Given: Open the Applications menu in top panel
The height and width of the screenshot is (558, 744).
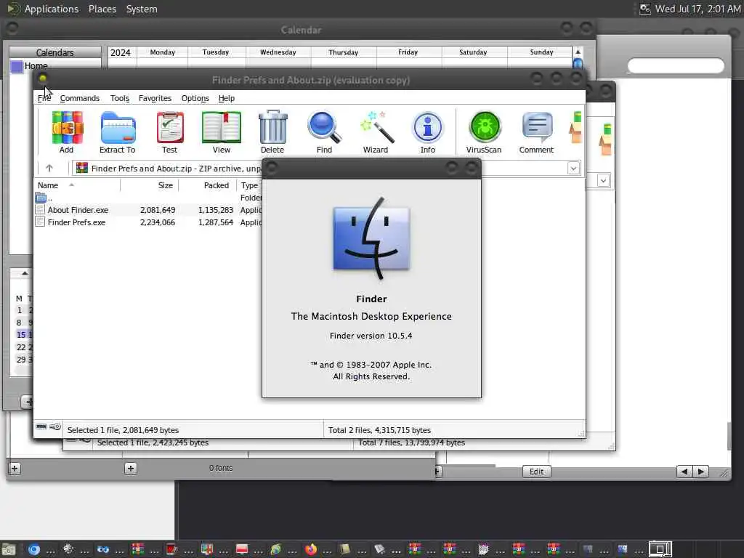Looking at the screenshot, I should [52, 9].
